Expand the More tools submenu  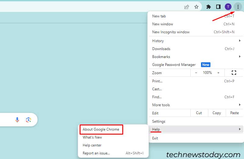pos(196,105)
